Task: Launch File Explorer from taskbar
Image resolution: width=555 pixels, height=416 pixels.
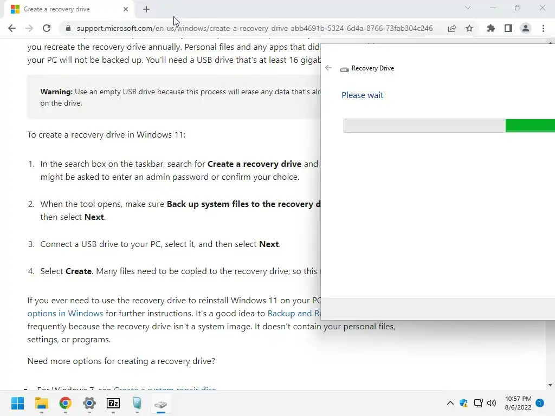Action: 41,403
